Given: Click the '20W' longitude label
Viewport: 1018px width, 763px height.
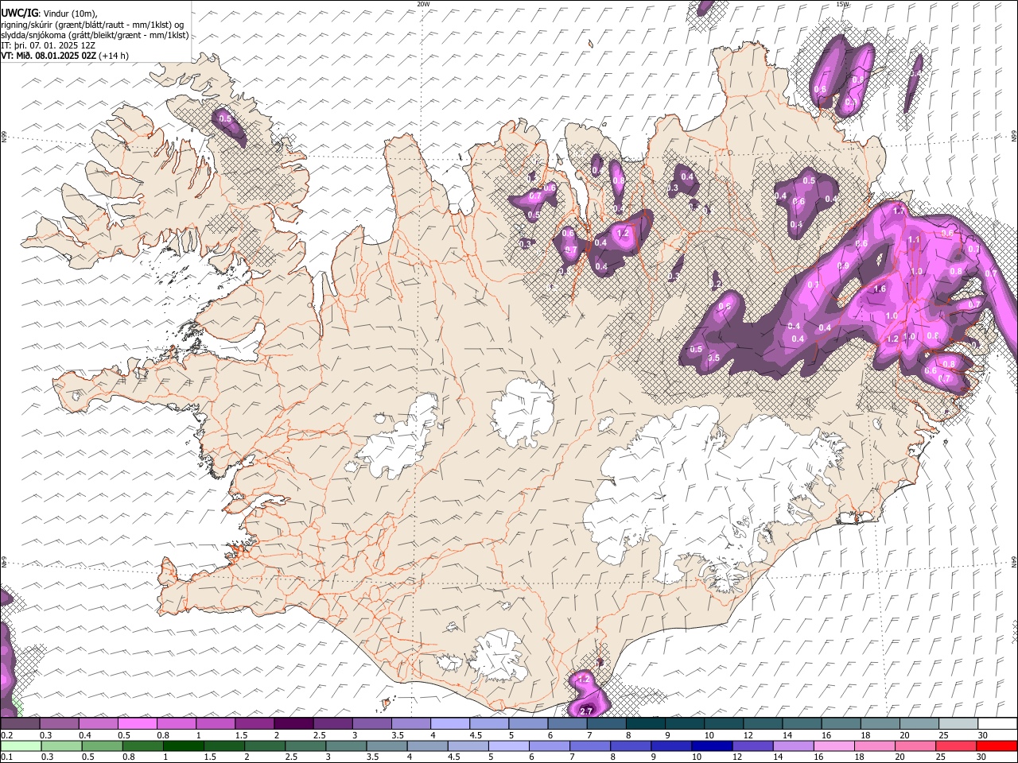Looking at the screenshot, I should click(423, 4).
